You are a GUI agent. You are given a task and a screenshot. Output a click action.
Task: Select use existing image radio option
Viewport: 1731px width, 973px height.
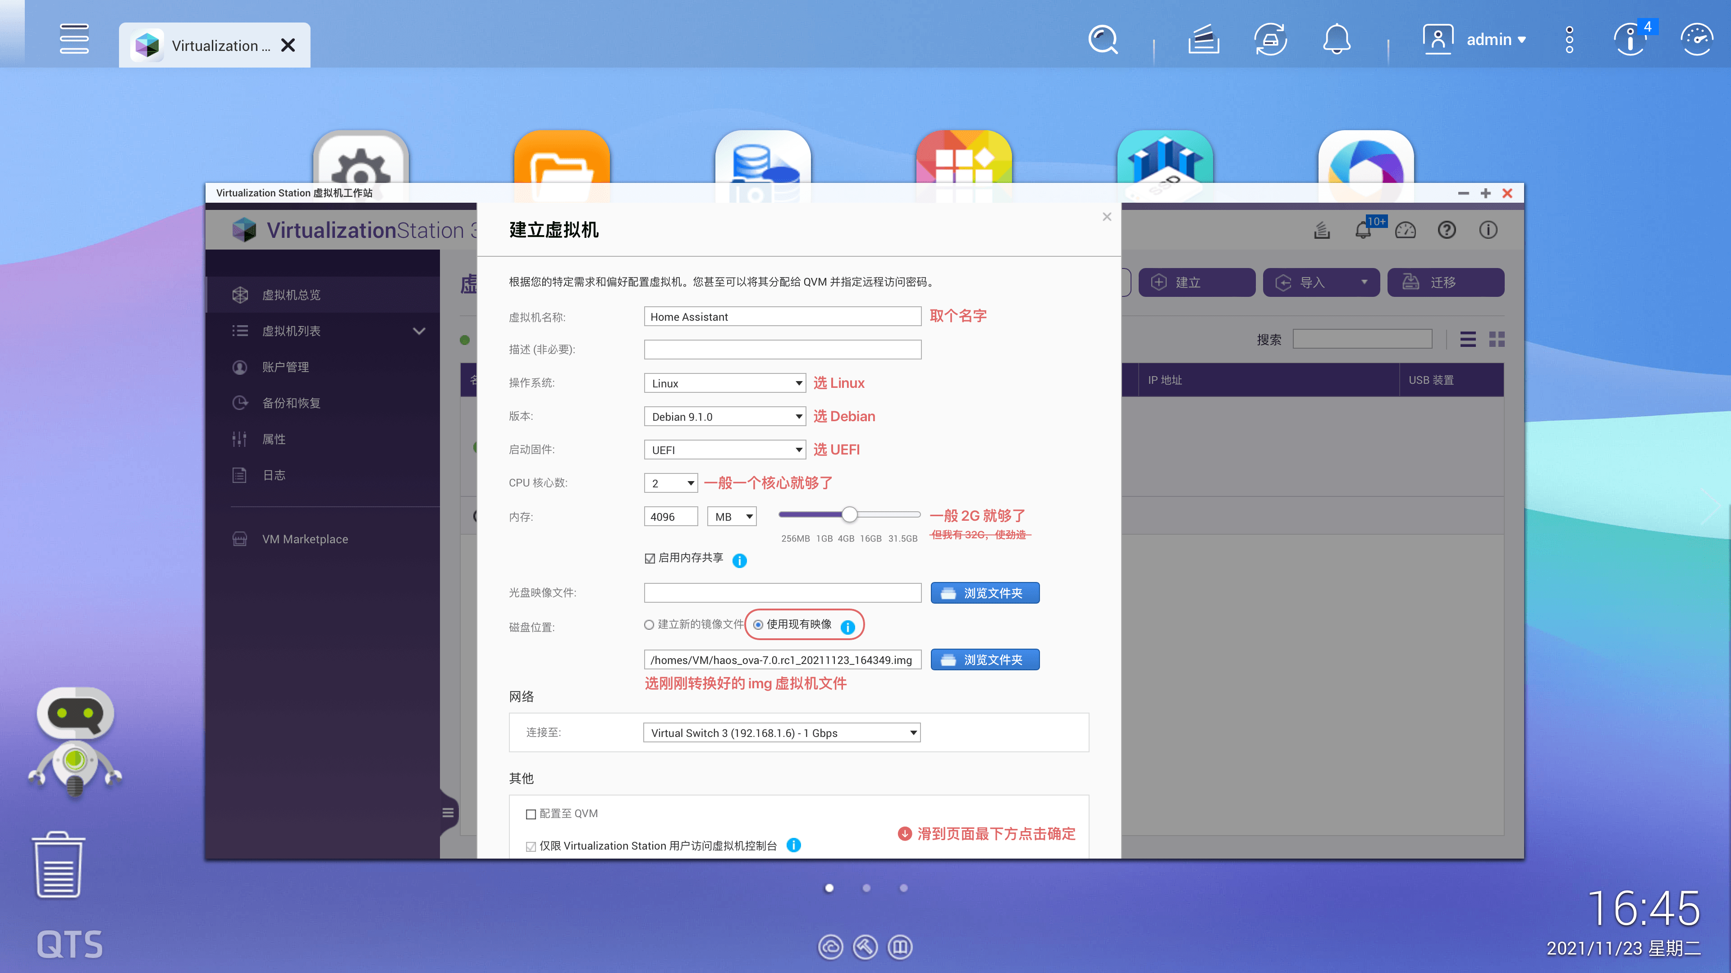[x=758, y=624]
